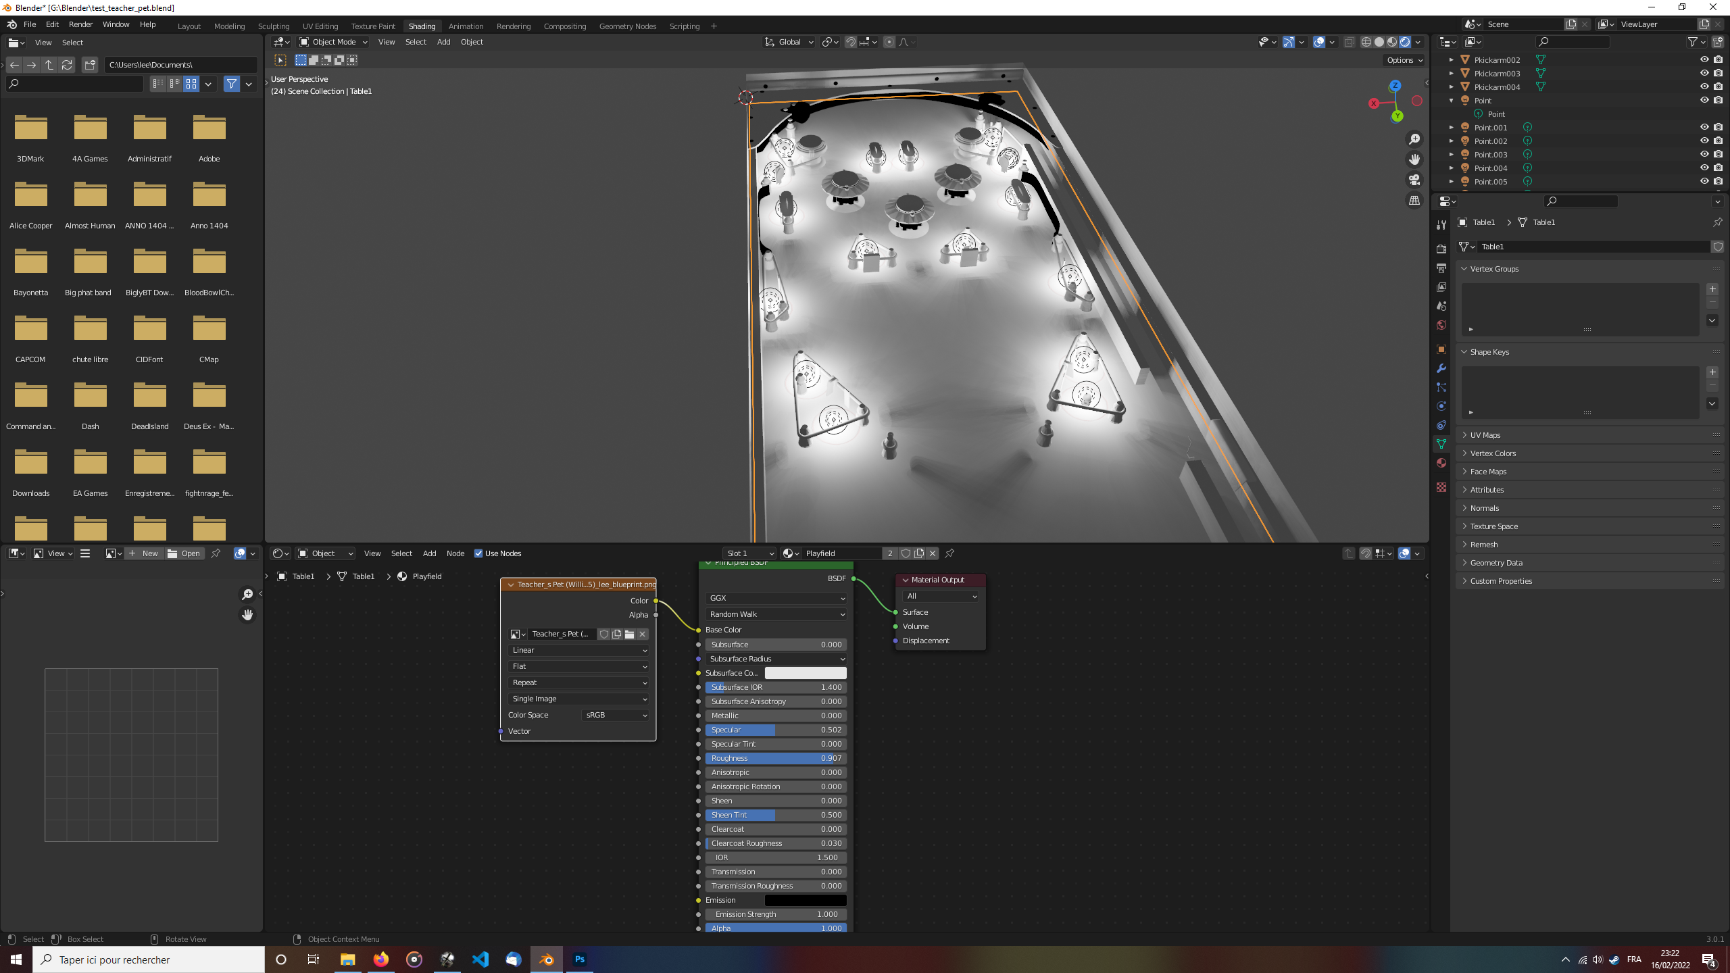Toggle proportional editing in viewport header

(889, 42)
